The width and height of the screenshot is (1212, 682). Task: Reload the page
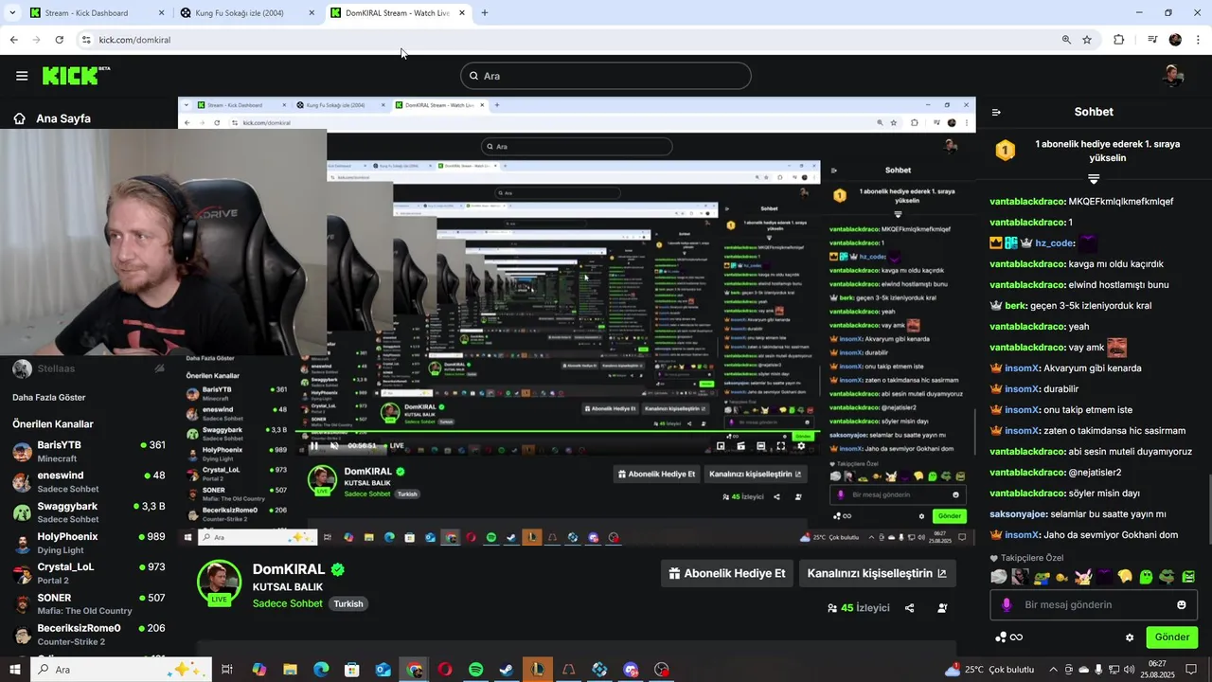pos(60,40)
